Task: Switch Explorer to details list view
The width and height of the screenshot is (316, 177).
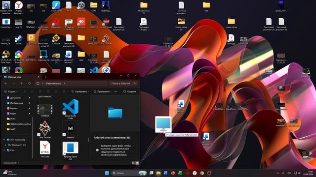Action: [x=133, y=163]
